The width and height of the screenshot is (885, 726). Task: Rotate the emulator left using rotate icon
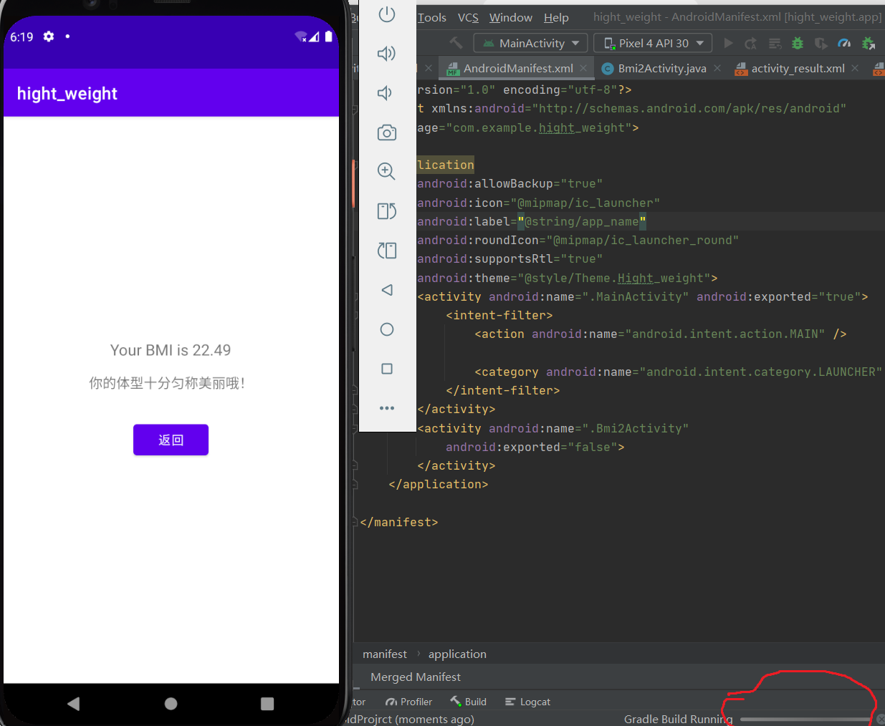pyautogui.click(x=387, y=211)
